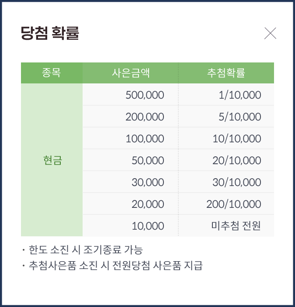This screenshot has width=295, height=307.
Task: Click the 200/10,000 probability value
Action: point(234,204)
